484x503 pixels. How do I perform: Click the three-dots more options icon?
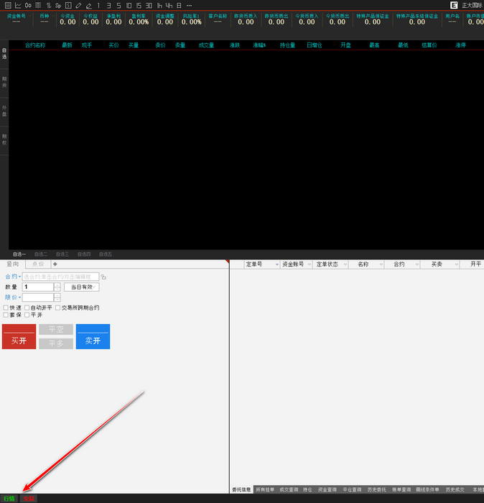189,5
